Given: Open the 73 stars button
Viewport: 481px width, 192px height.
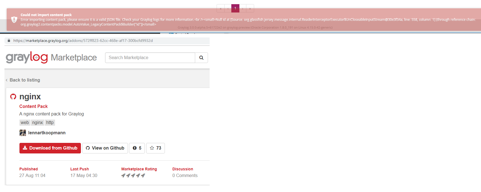Looking at the screenshot, I should [x=155, y=148].
